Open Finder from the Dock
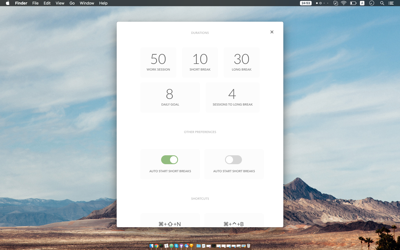The width and height of the screenshot is (400, 250). pyautogui.click(x=151, y=246)
